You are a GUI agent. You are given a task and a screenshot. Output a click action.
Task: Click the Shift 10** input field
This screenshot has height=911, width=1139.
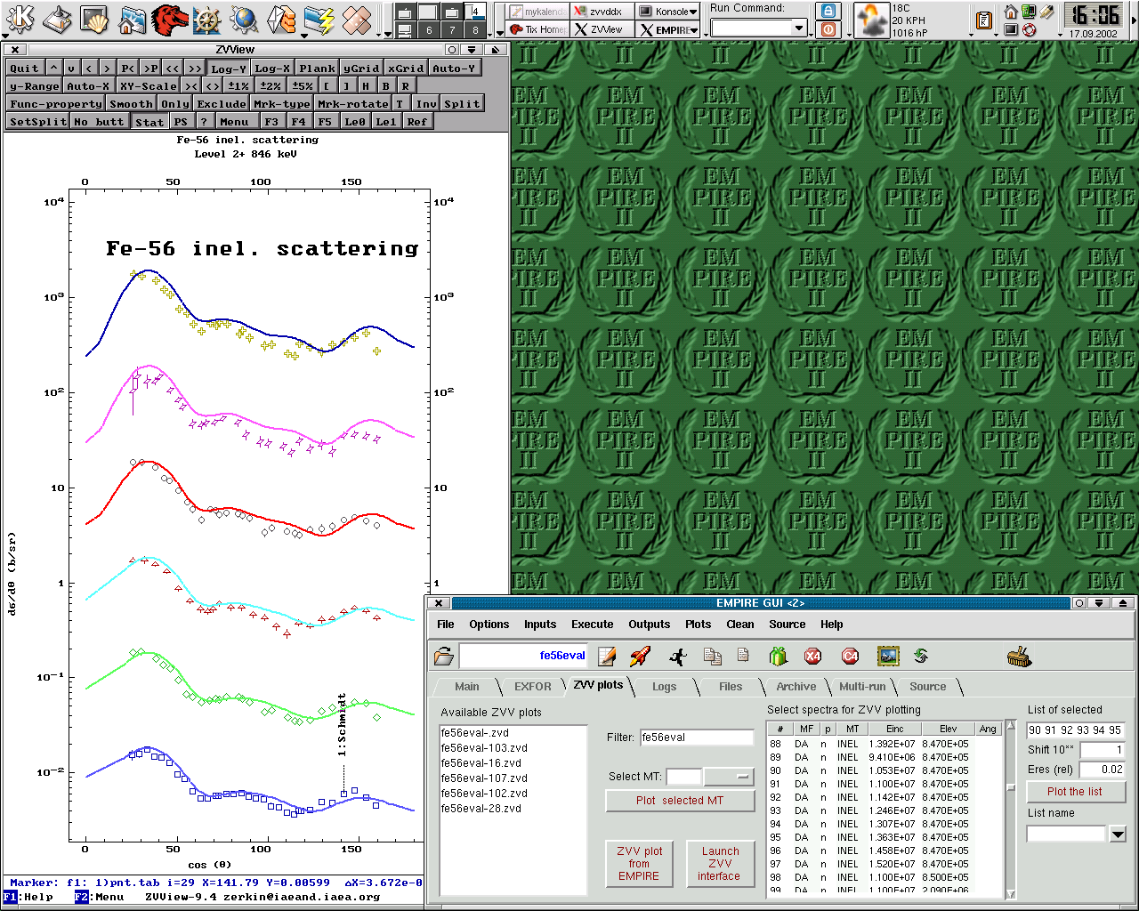[x=1103, y=750]
